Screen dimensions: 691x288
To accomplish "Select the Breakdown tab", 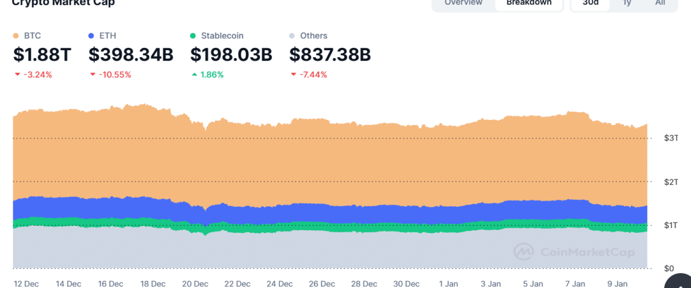I will click(x=529, y=3).
